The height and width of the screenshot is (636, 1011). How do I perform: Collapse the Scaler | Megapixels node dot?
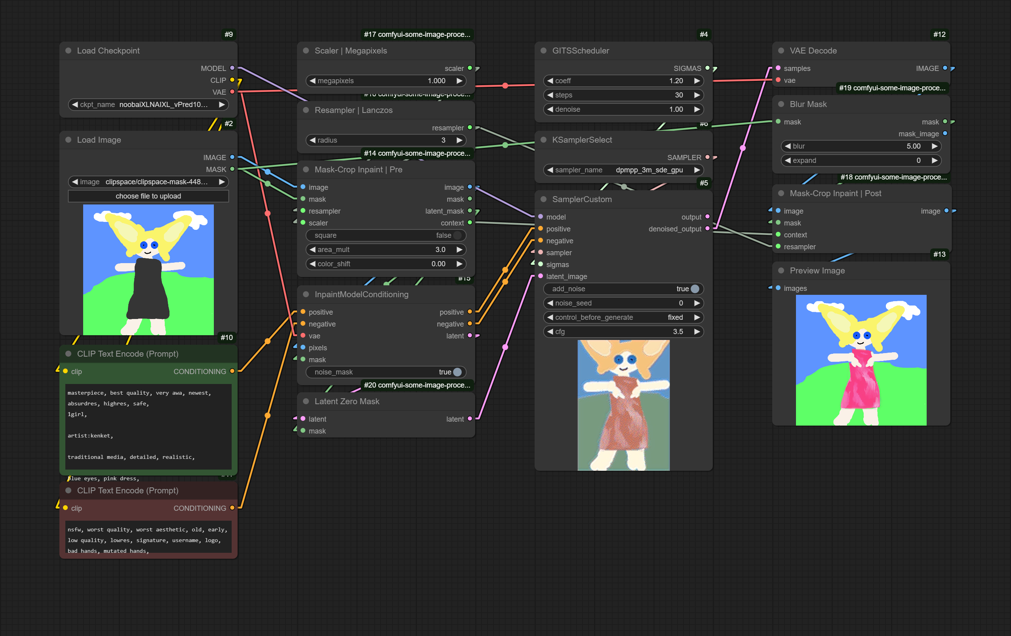point(306,50)
